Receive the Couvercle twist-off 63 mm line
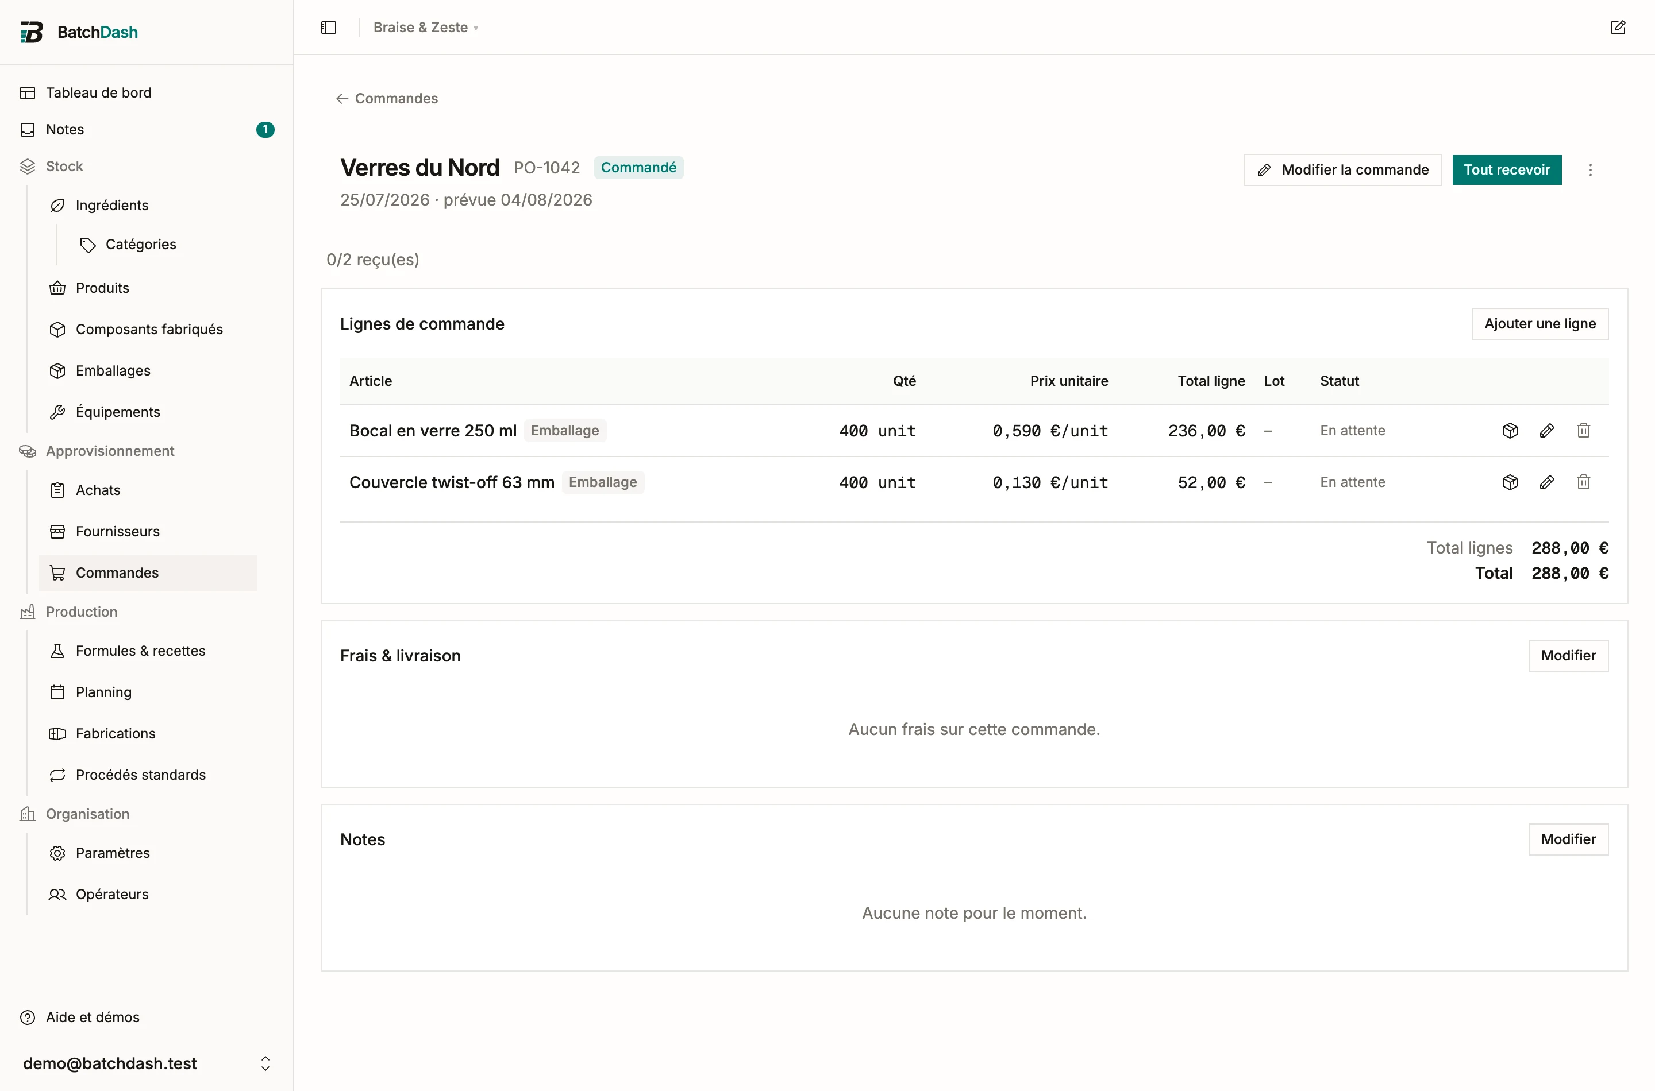Screen dimensions: 1655x1091 point(1510,482)
